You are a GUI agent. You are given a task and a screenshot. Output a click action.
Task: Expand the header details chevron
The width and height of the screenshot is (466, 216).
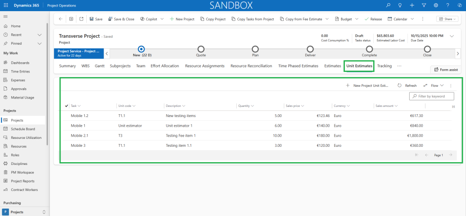point(452,36)
